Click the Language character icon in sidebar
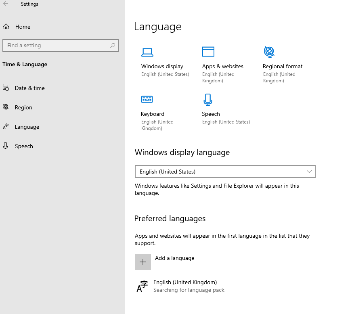 [x=6, y=127]
